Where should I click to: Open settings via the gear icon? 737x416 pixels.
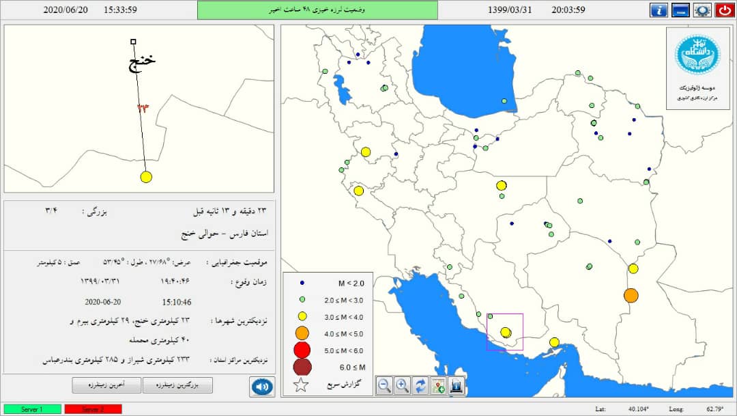(x=702, y=10)
